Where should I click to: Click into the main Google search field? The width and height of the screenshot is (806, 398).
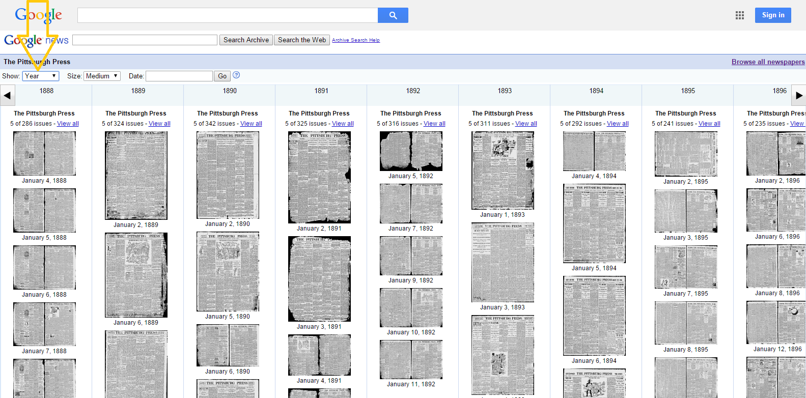[228, 15]
